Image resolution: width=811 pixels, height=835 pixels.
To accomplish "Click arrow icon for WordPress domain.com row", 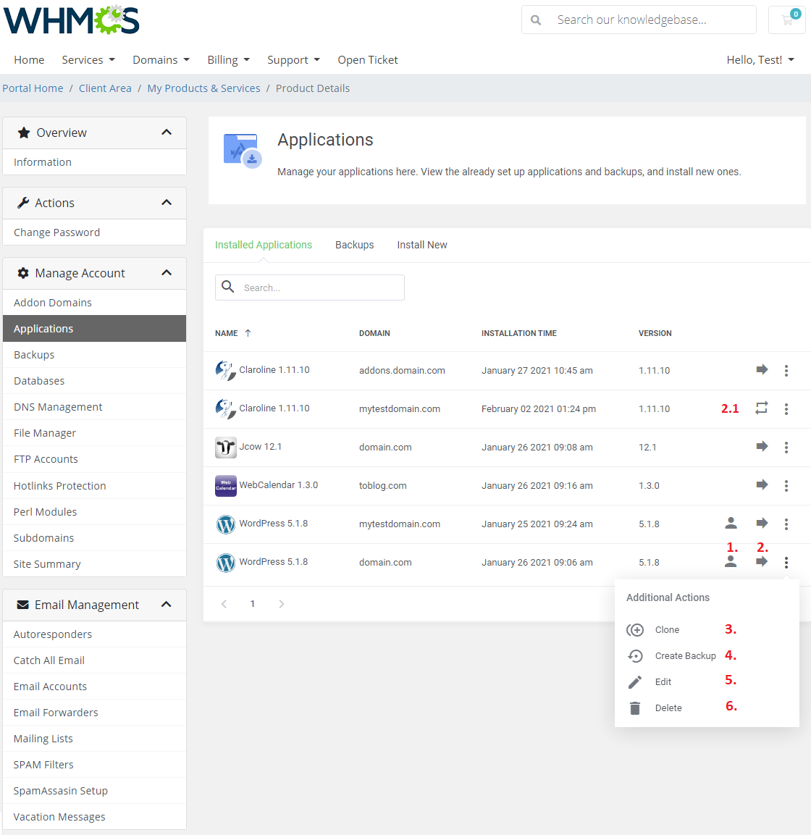I will point(762,561).
